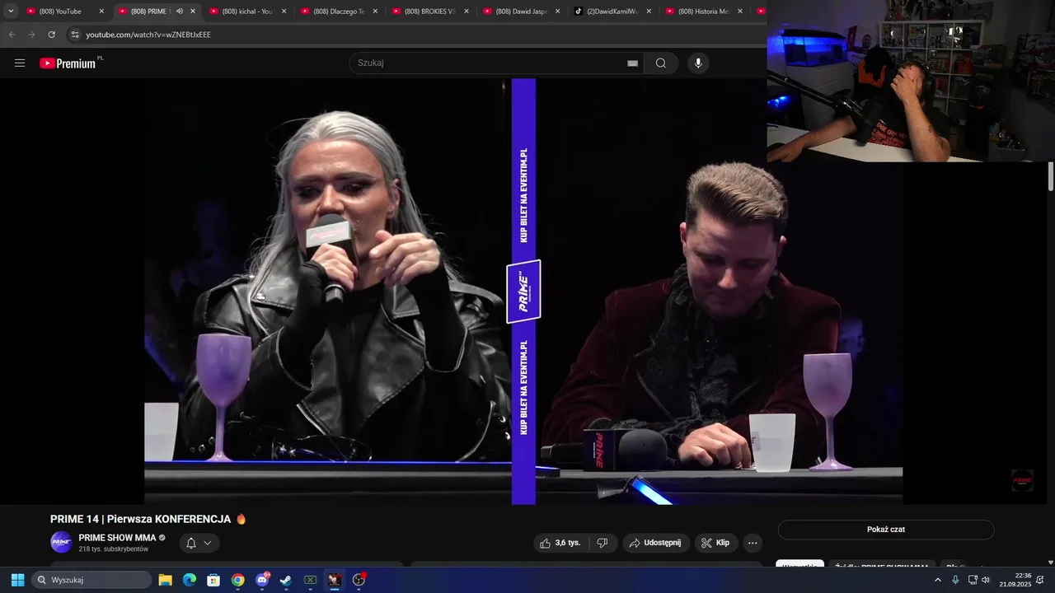View site information icon in address bar
Viewport: 1055px width, 593px height.
[x=75, y=35]
